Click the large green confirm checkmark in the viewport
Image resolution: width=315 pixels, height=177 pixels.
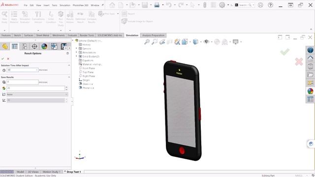(x=284, y=52)
